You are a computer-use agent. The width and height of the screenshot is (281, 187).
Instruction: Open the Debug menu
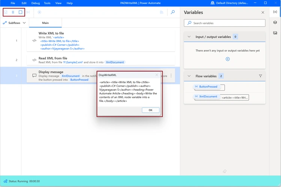click(x=36, y=3)
